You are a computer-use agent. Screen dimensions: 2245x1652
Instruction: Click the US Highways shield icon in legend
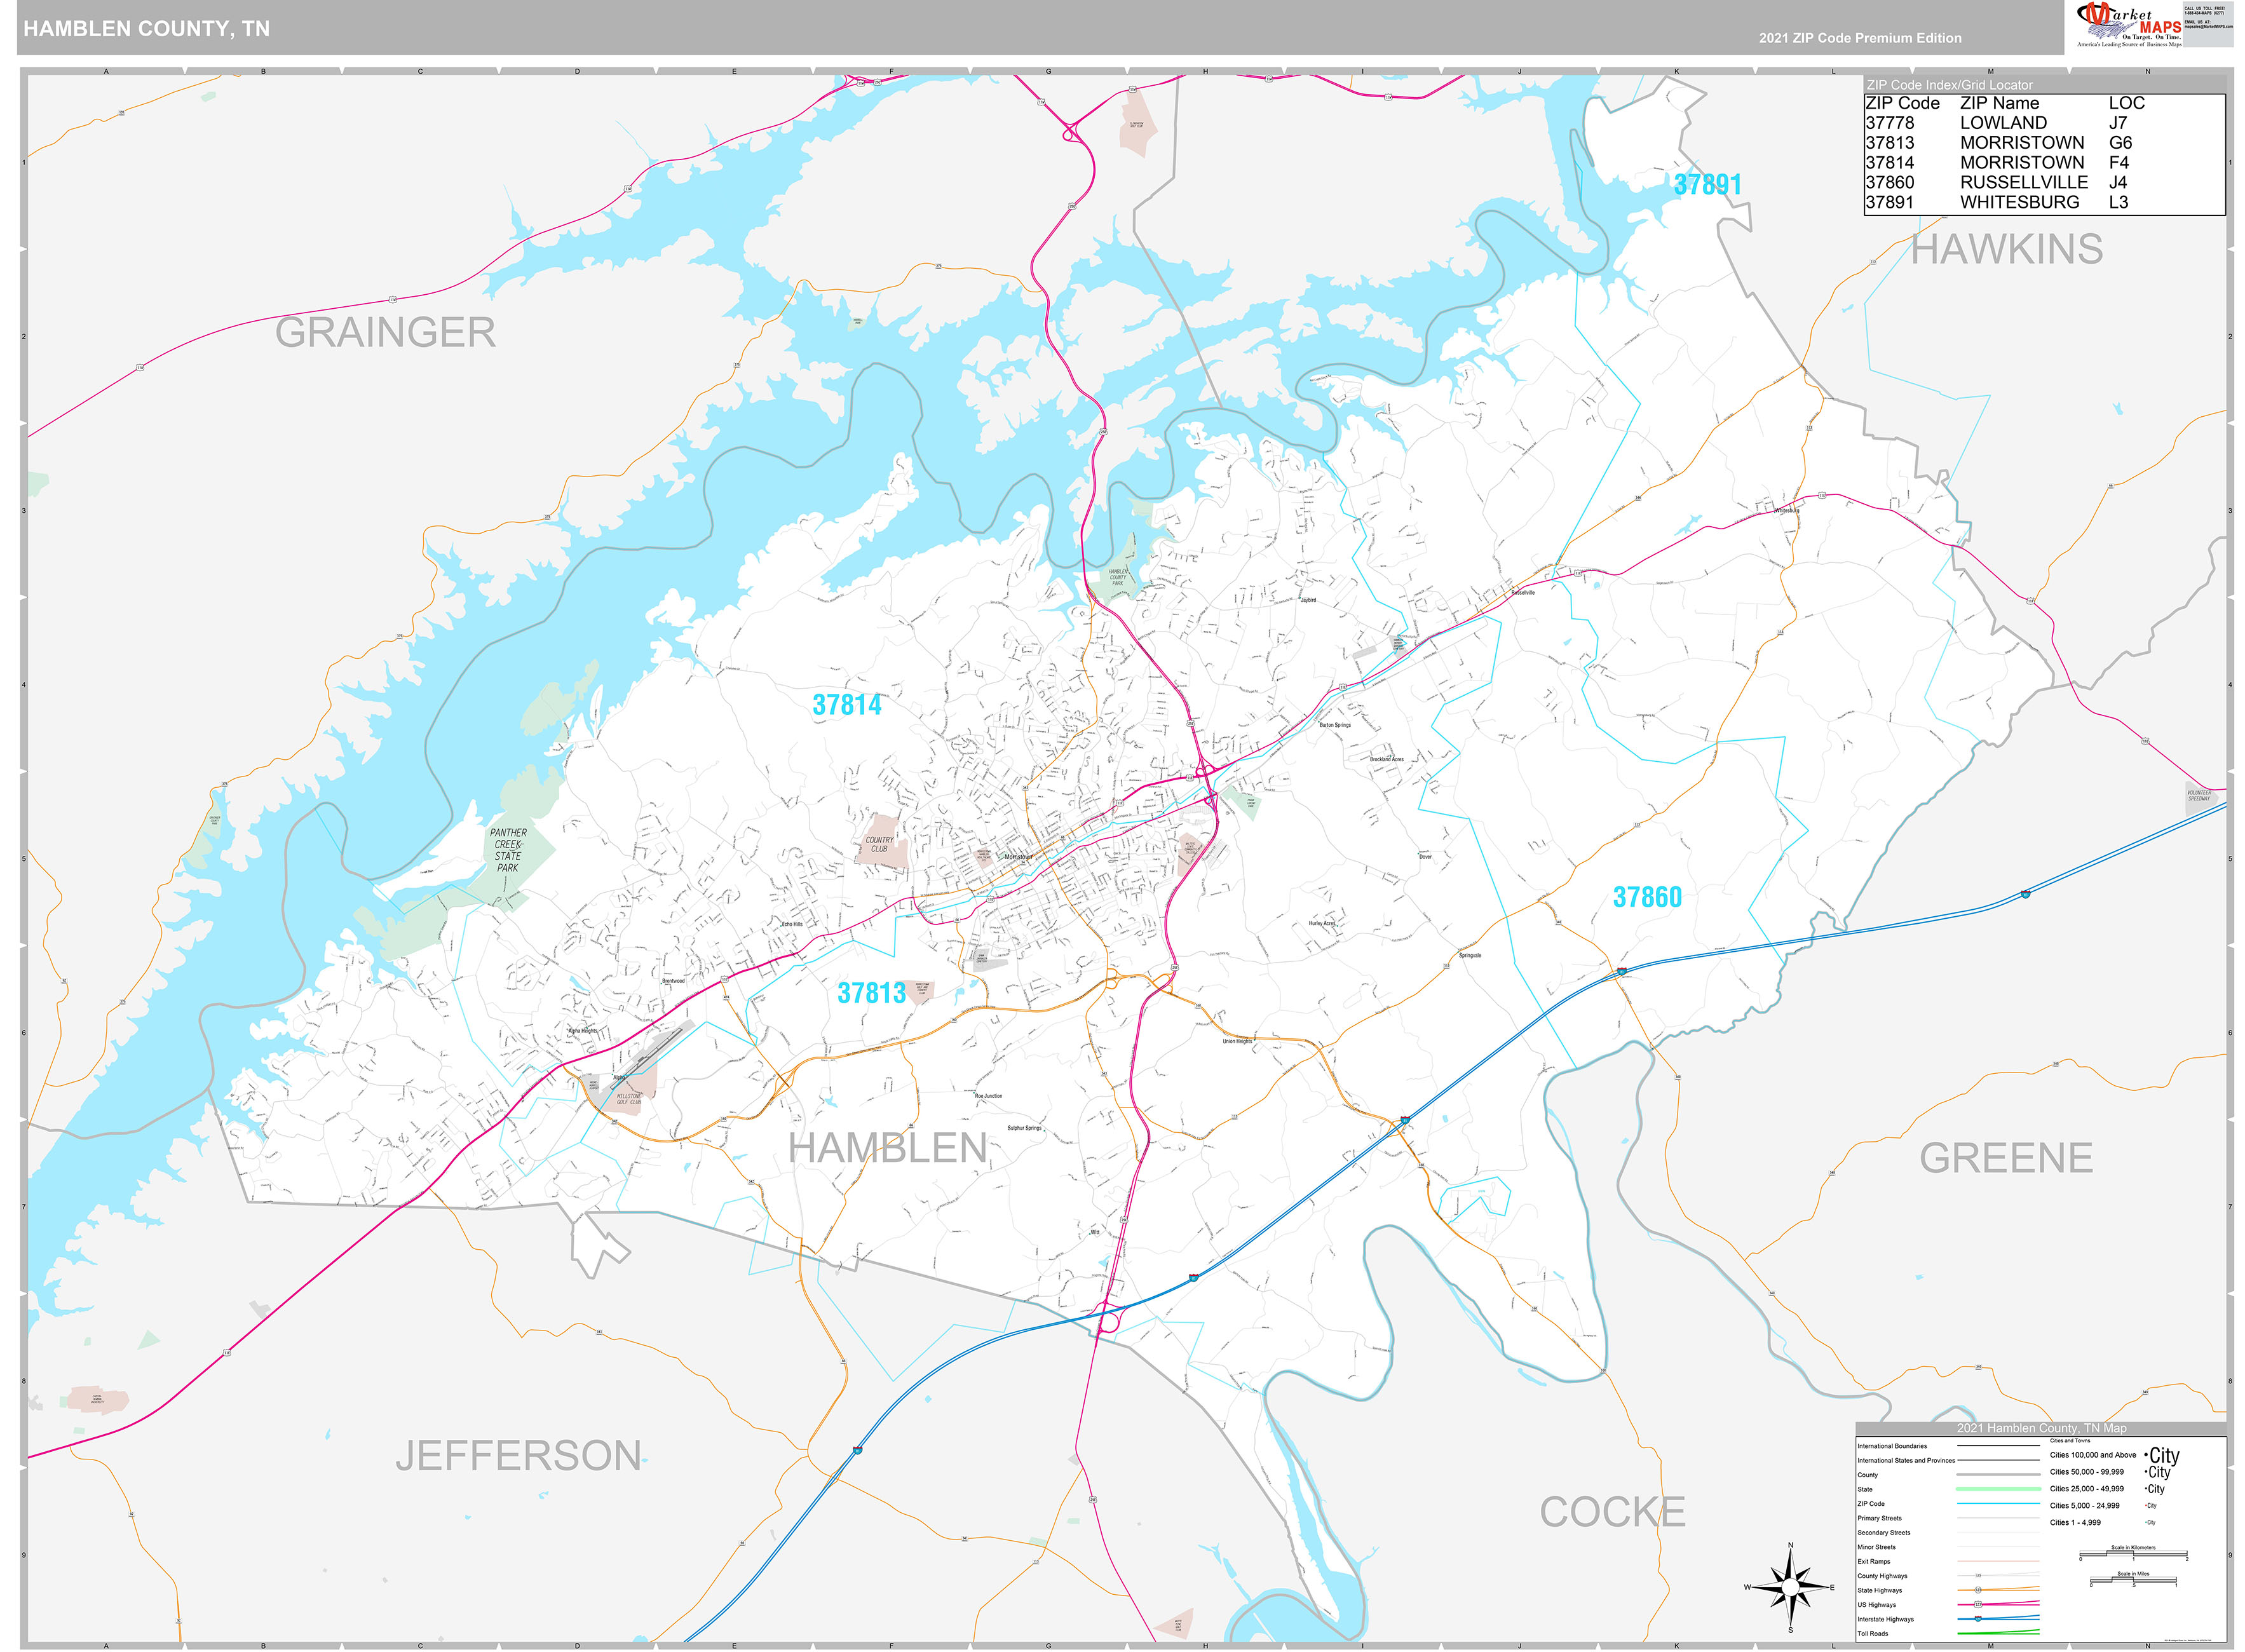(x=1980, y=1605)
